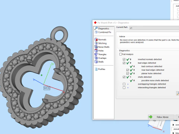Enable the Full Analysis checkbox
The image size is (179, 134).
point(120,54)
